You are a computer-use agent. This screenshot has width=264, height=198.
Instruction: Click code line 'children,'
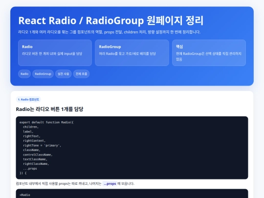tap(31, 127)
